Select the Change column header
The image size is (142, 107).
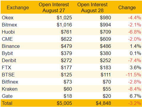tap(127, 7)
